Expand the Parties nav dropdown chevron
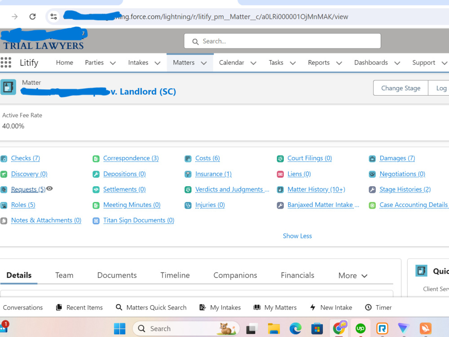This screenshot has width=449, height=337. pyautogui.click(x=113, y=63)
